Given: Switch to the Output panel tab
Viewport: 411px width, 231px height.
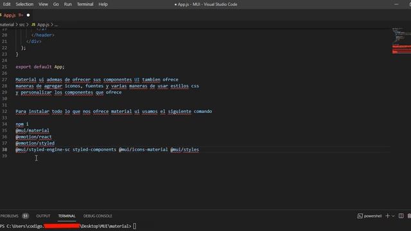Looking at the screenshot, I should pyautogui.click(x=43, y=216).
